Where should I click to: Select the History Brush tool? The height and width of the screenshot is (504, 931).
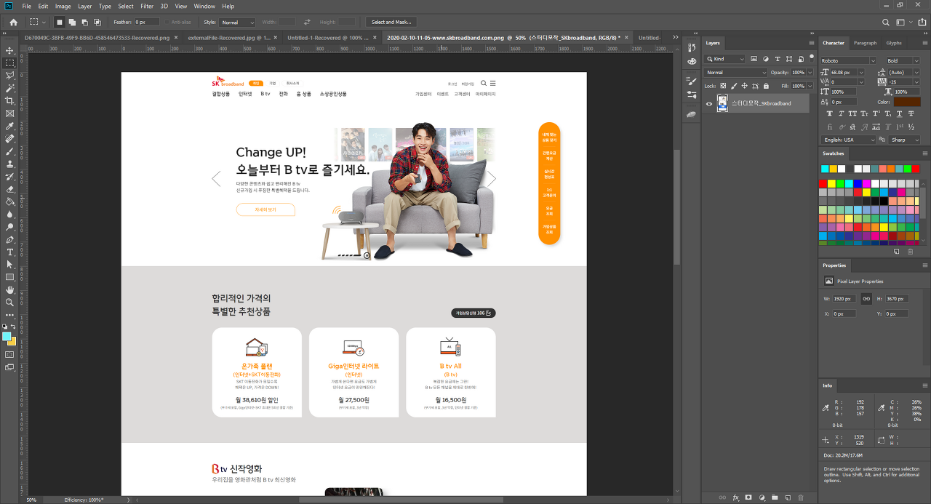coord(10,176)
